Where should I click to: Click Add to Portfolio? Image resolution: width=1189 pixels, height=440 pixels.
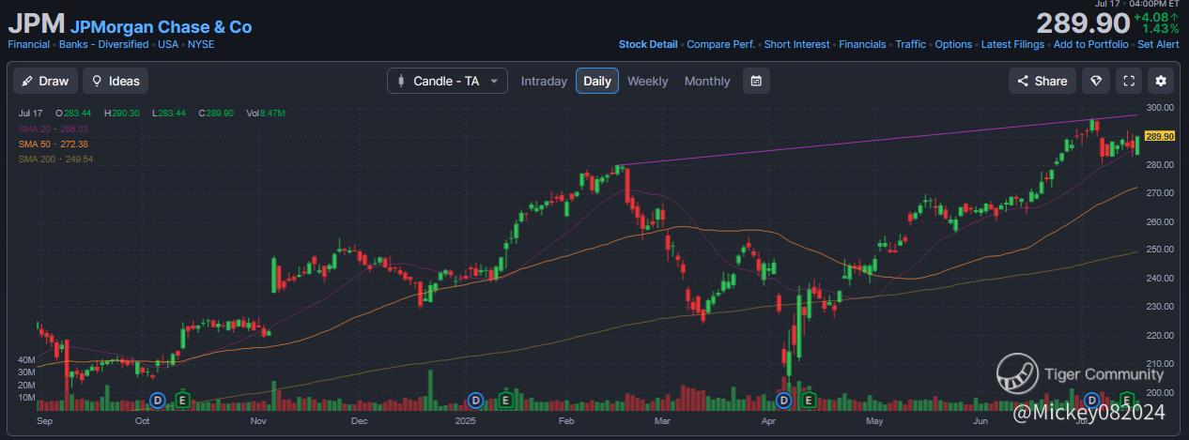pos(1090,44)
